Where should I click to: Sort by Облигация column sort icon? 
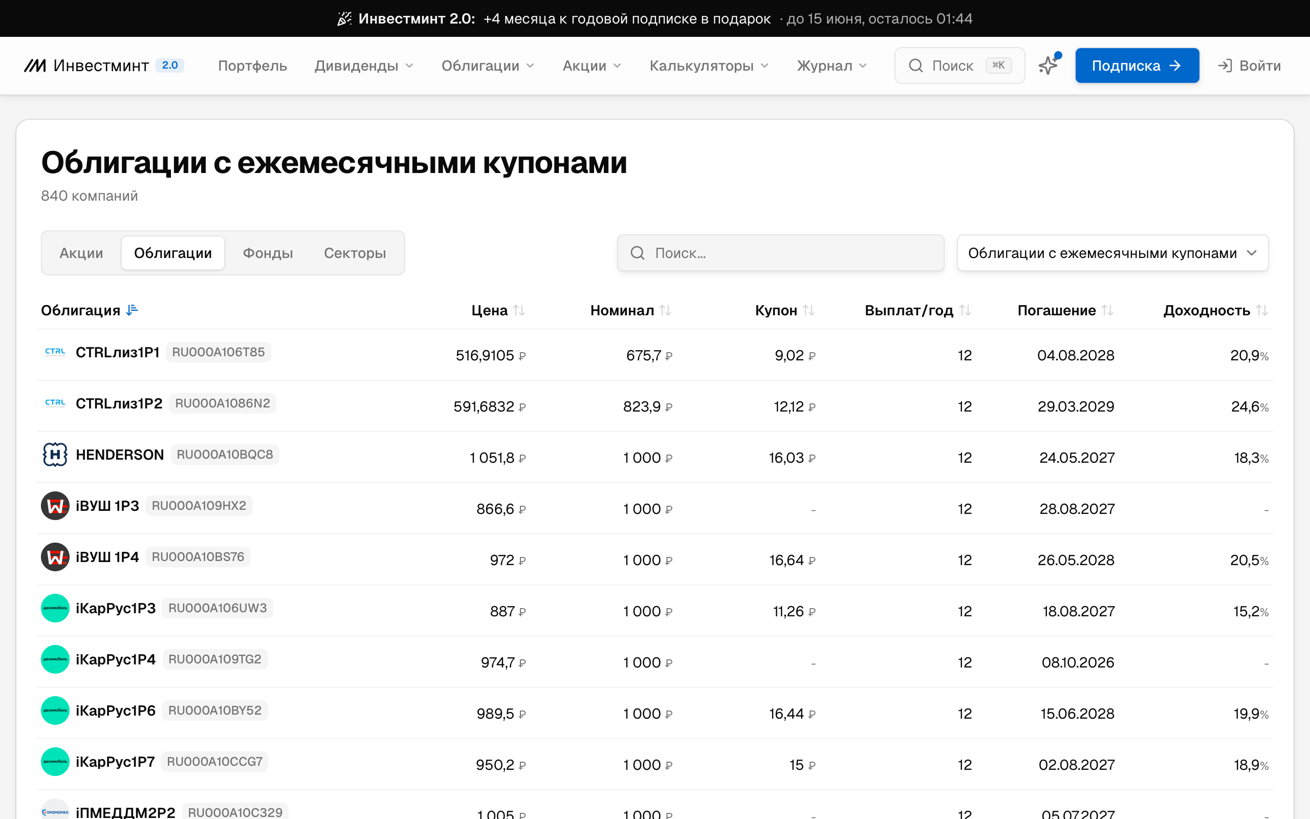tap(132, 310)
